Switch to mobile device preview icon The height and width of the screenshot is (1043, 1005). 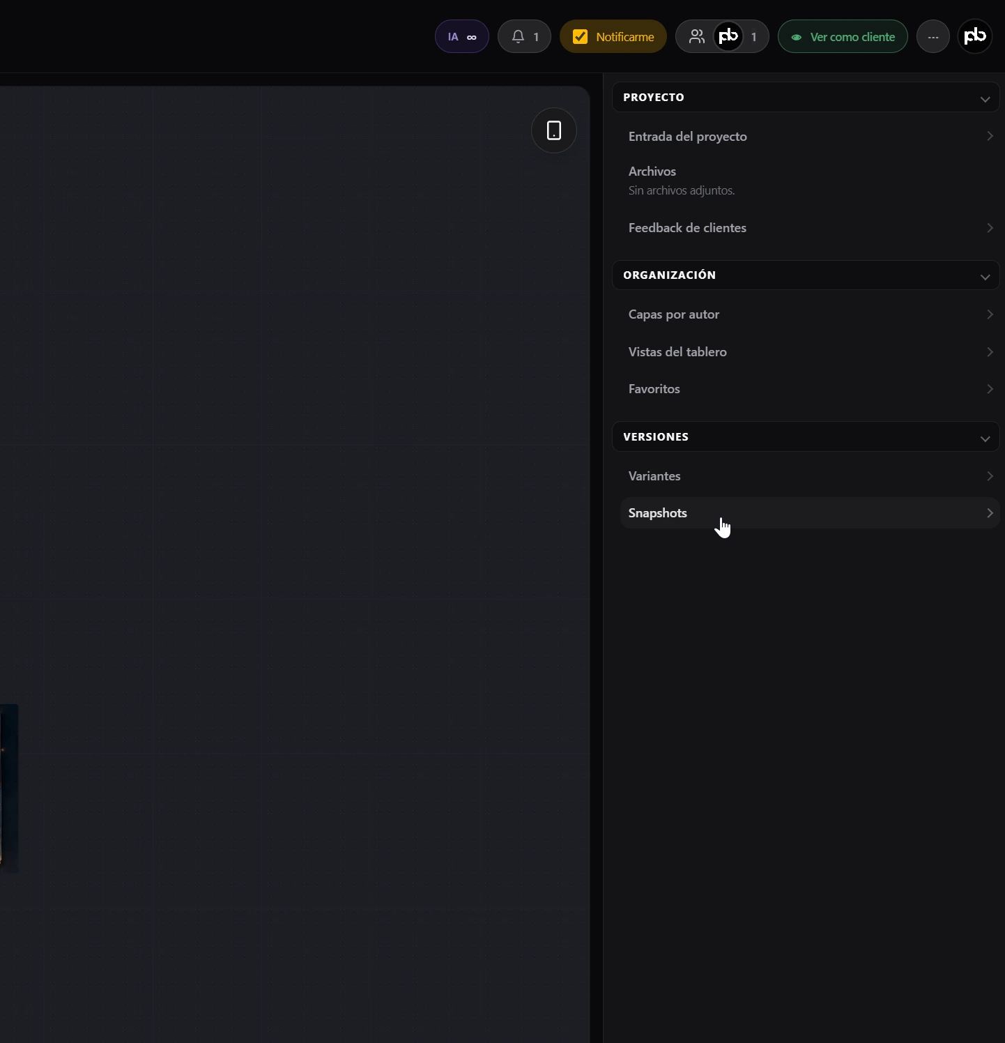pos(554,130)
